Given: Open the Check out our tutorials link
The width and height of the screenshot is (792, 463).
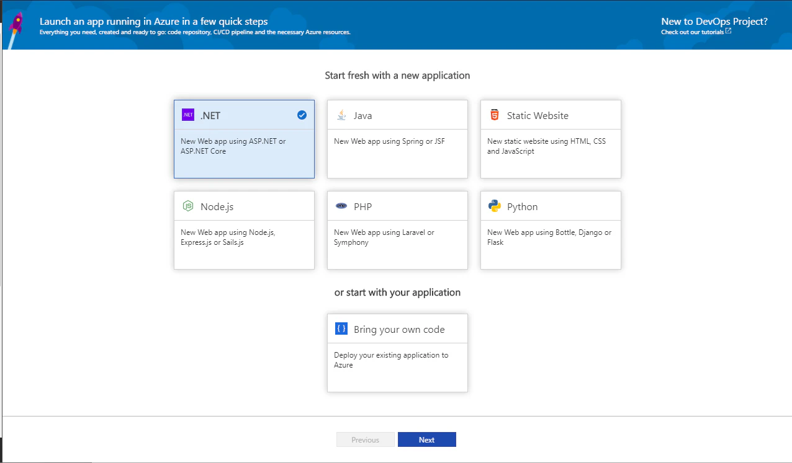Looking at the screenshot, I should pyautogui.click(x=692, y=32).
